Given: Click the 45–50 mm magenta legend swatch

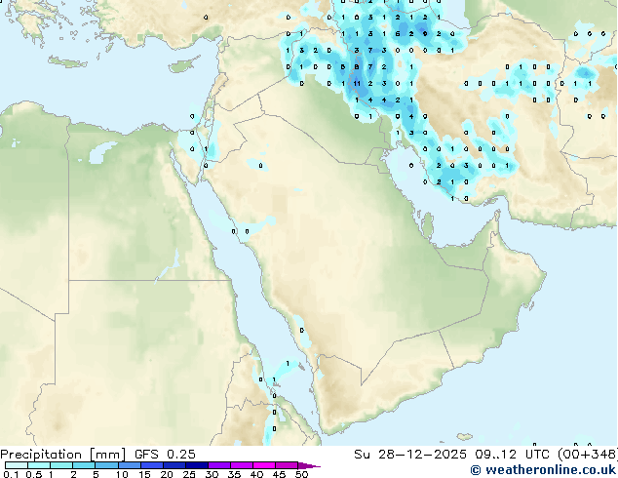Looking at the screenshot, I should [x=287, y=465].
